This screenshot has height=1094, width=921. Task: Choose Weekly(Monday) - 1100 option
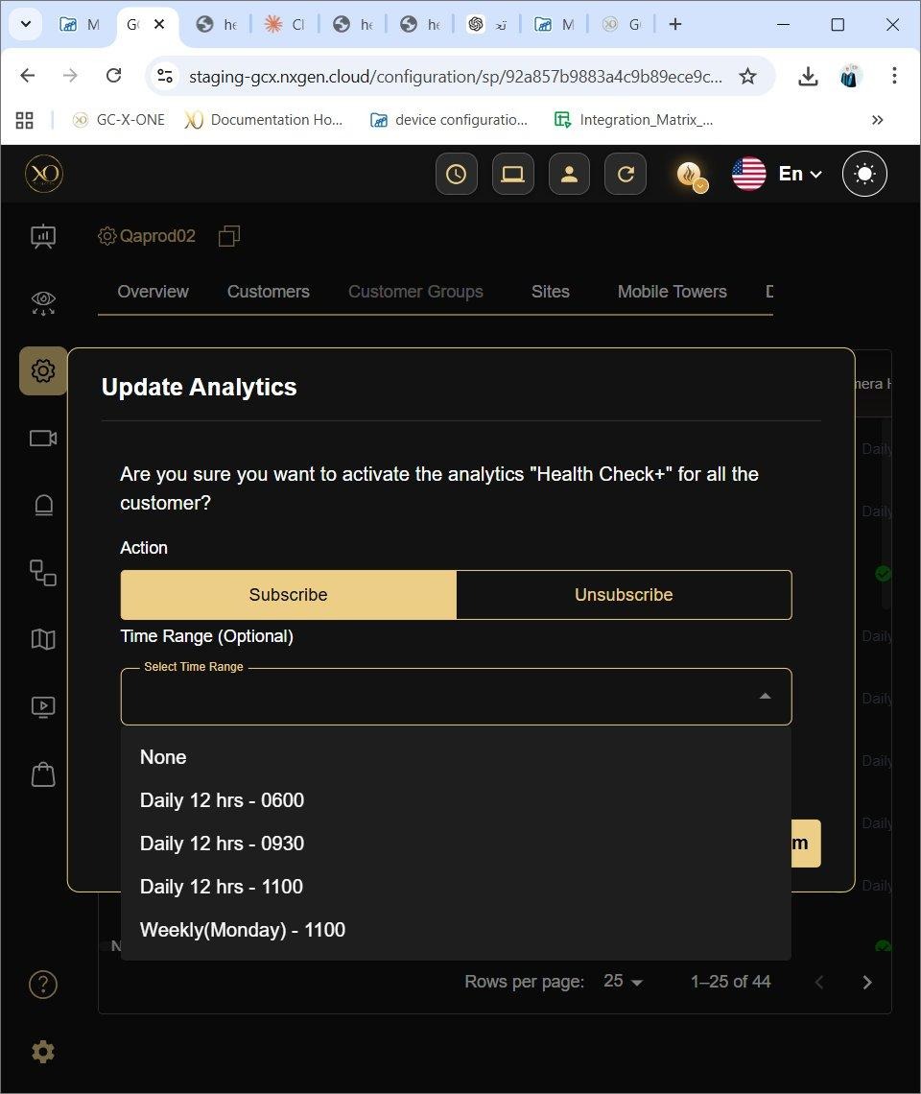(x=243, y=930)
